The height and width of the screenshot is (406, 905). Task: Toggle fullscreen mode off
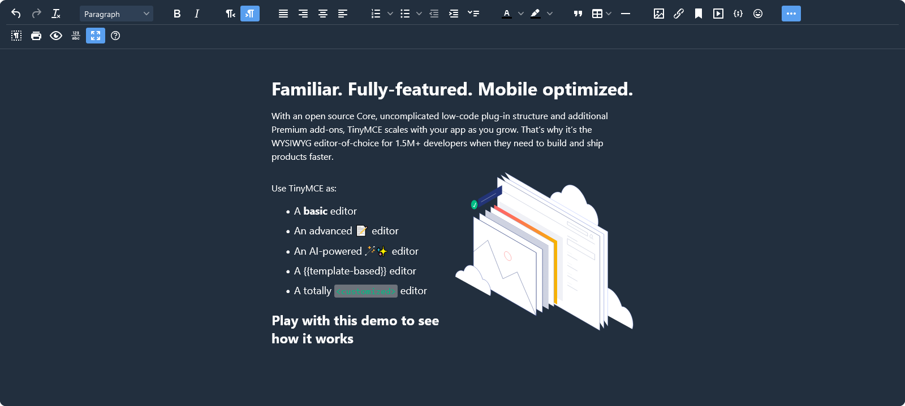tap(96, 36)
